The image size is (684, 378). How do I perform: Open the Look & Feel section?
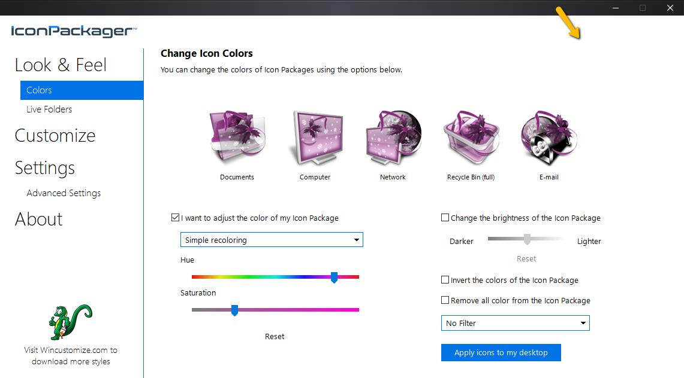point(60,65)
